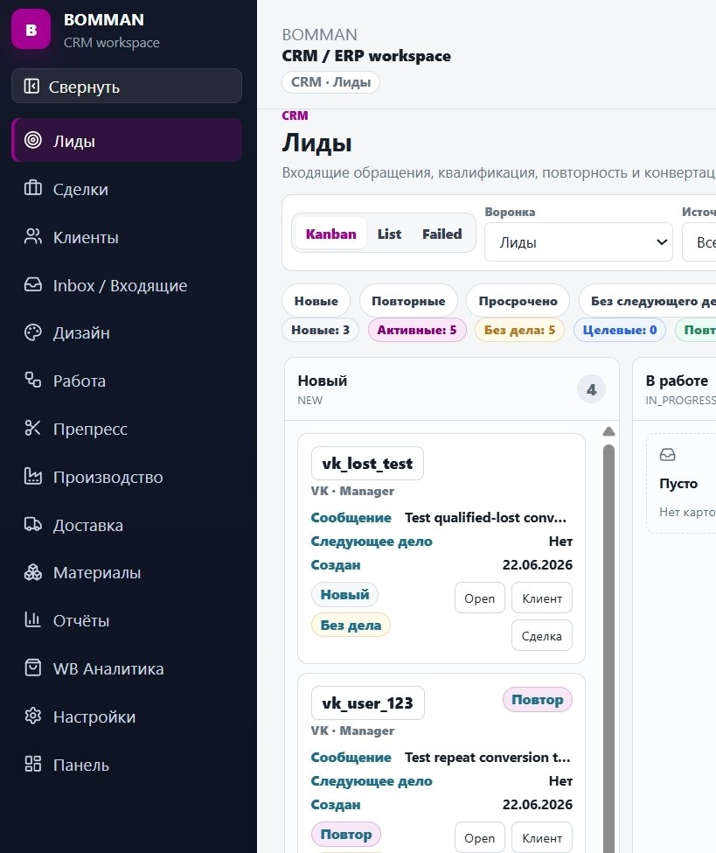Select the Препресс scissors icon
The height and width of the screenshot is (853, 716).
[32, 428]
